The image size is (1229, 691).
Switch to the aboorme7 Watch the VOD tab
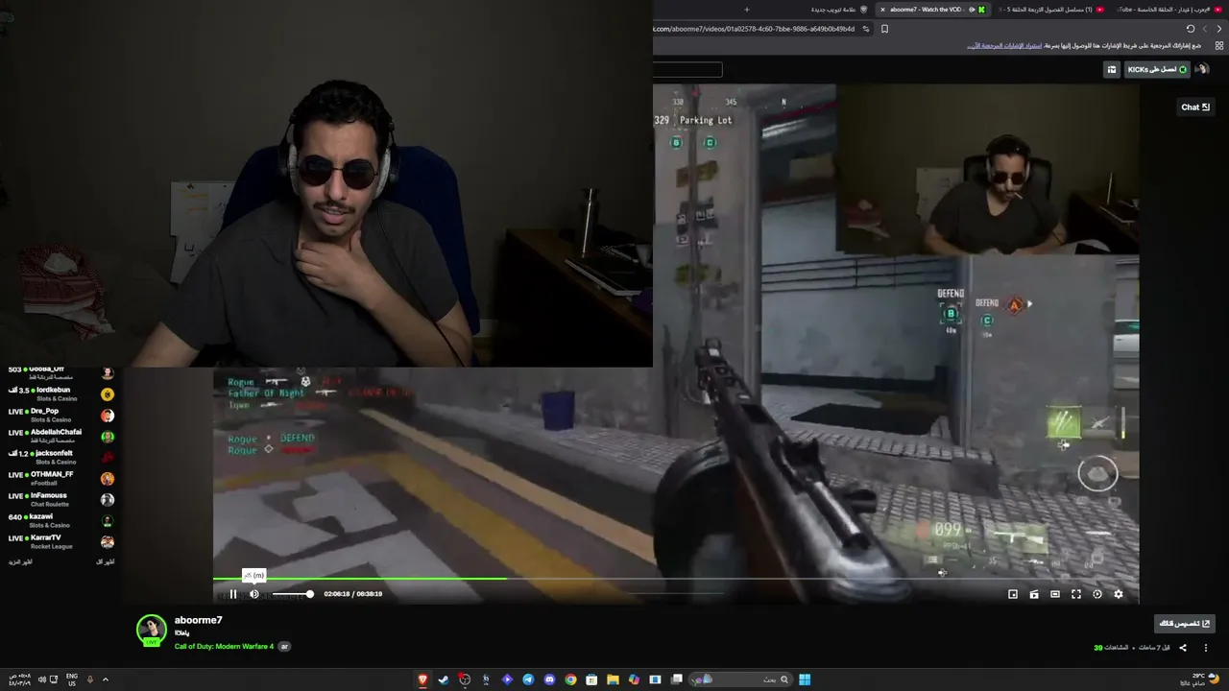(x=931, y=10)
